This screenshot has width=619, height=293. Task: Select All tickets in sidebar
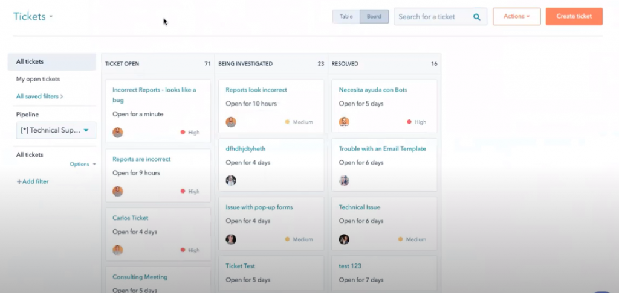(x=30, y=61)
